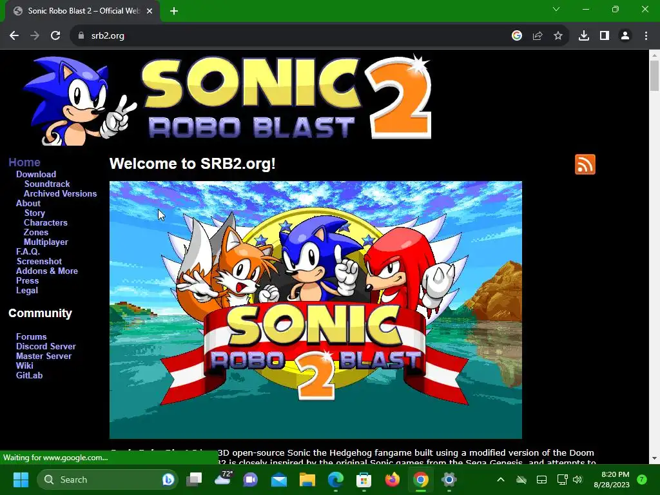Open the About link
Screen dimensions: 660x495
(28, 203)
